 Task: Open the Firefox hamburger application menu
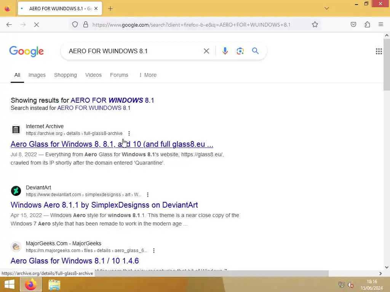coord(381,24)
